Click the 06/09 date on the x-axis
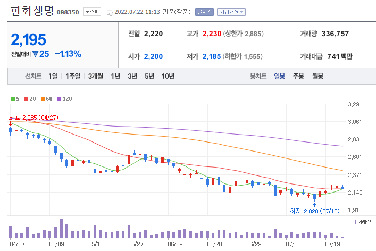 tap(175, 244)
